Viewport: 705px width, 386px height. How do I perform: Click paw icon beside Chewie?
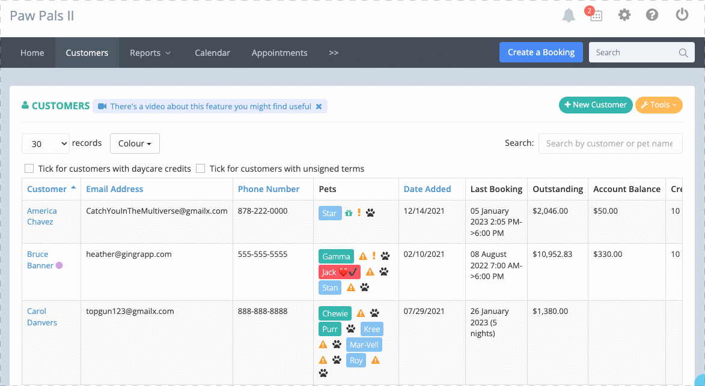coord(374,313)
